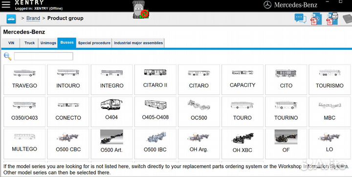The width and height of the screenshot is (352, 177).
Task: Click into the model series search field
Action: [x=44, y=56]
